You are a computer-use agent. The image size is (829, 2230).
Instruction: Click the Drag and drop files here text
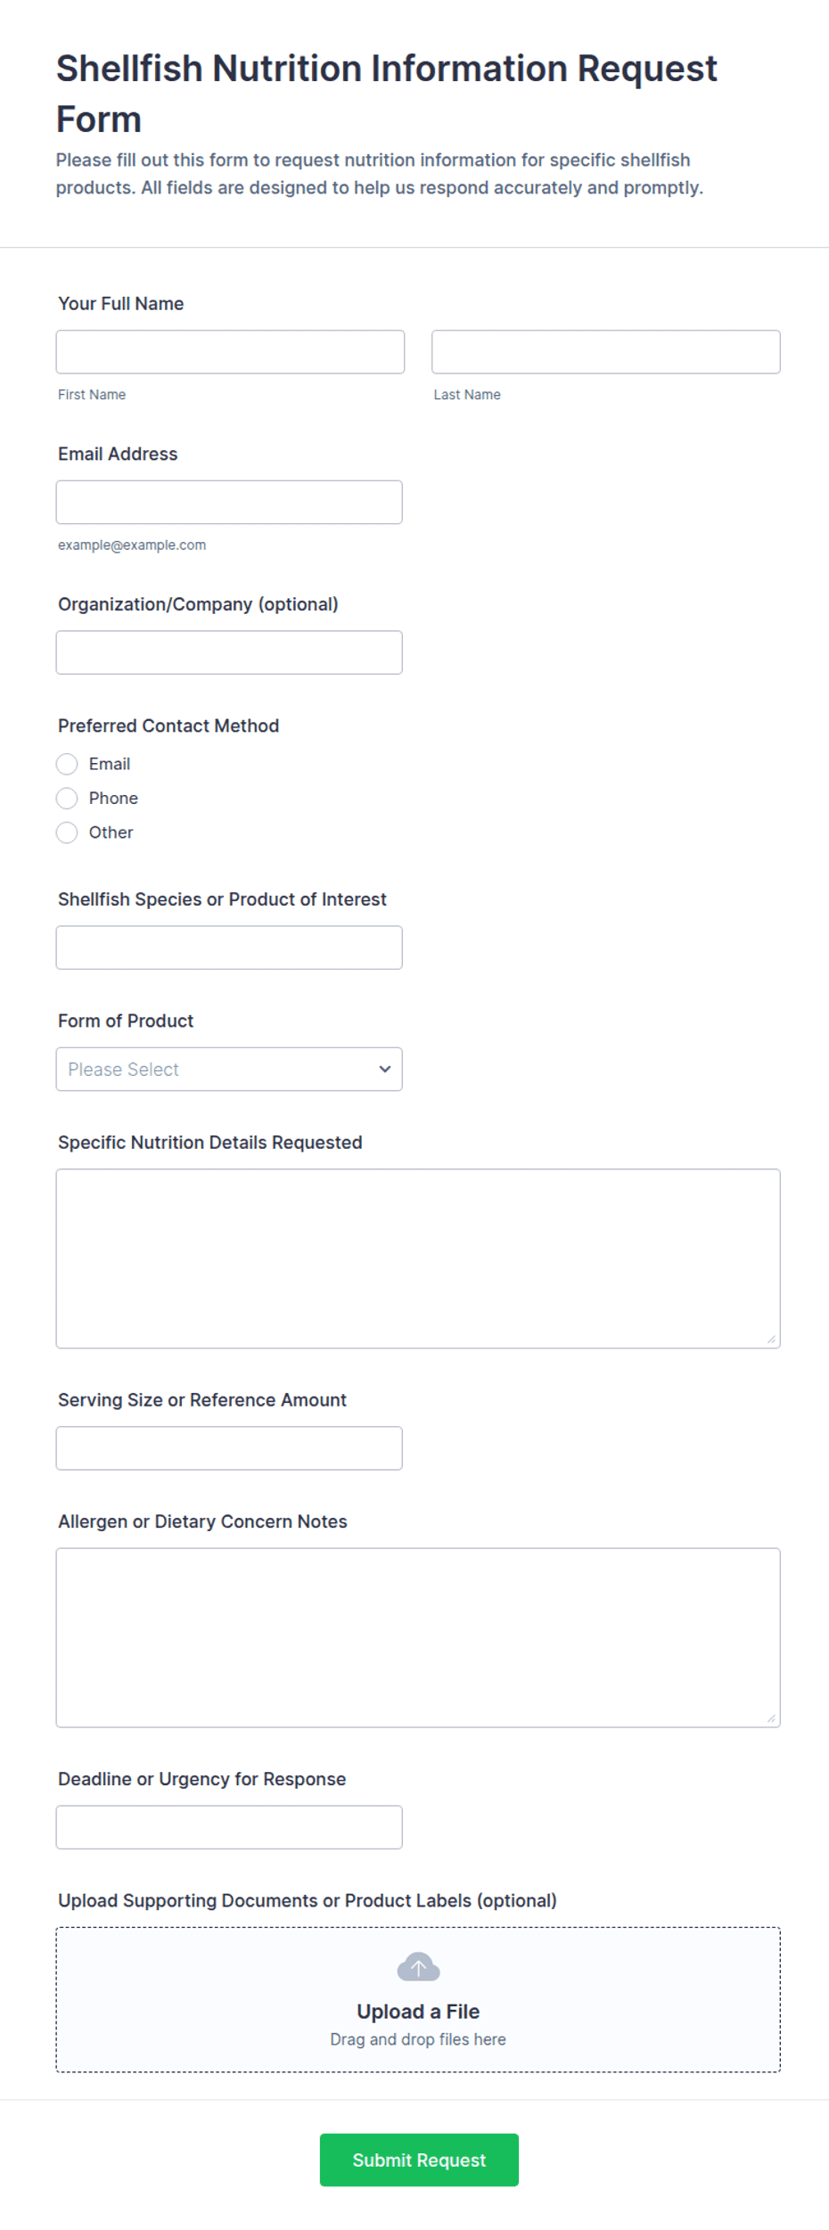pyautogui.click(x=418, y=2039)
